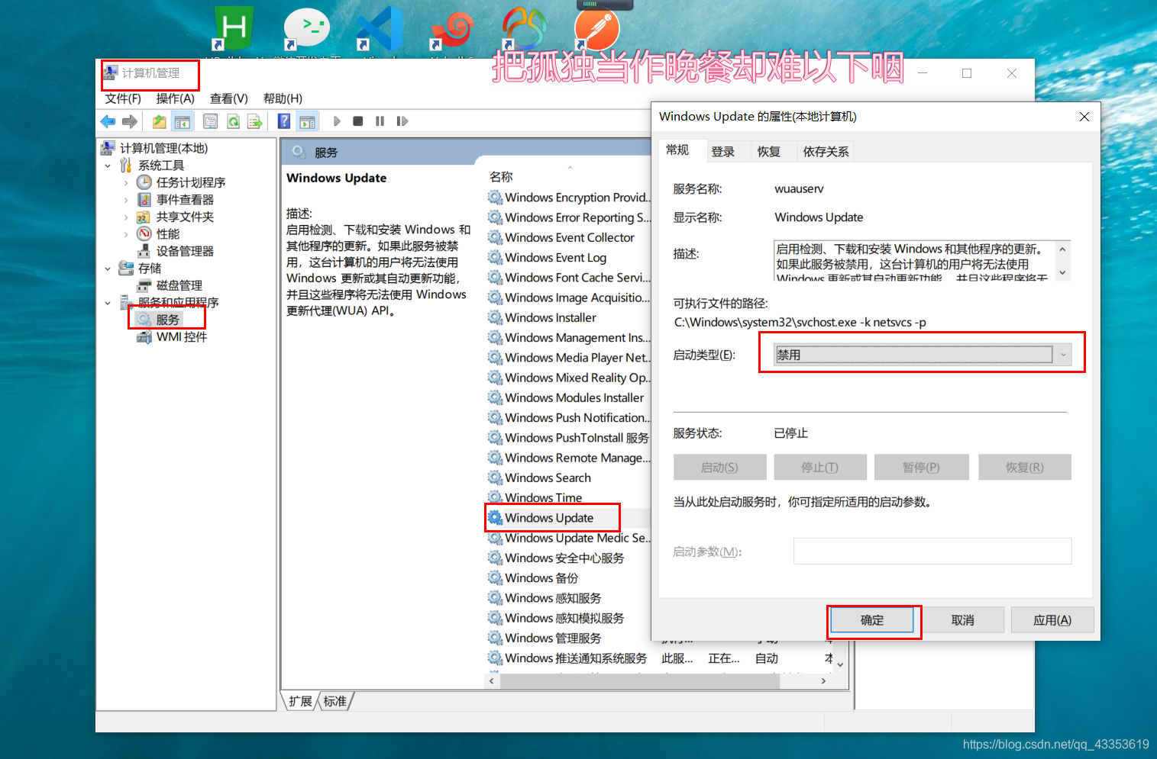1157x759 pixels.
Task: Open the Properties toolbar icon
Action: point(211,121)
